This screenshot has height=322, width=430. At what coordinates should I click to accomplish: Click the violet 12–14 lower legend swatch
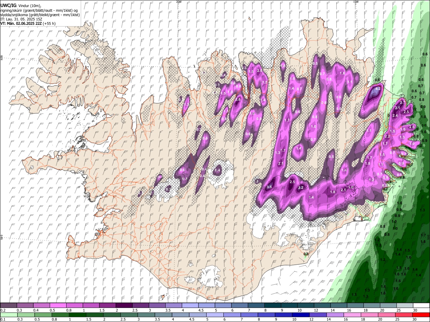click(317, 315)
